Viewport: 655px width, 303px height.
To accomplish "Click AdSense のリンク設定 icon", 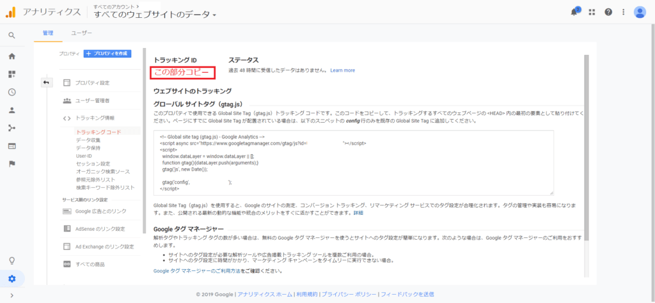I will click(67, 229).
